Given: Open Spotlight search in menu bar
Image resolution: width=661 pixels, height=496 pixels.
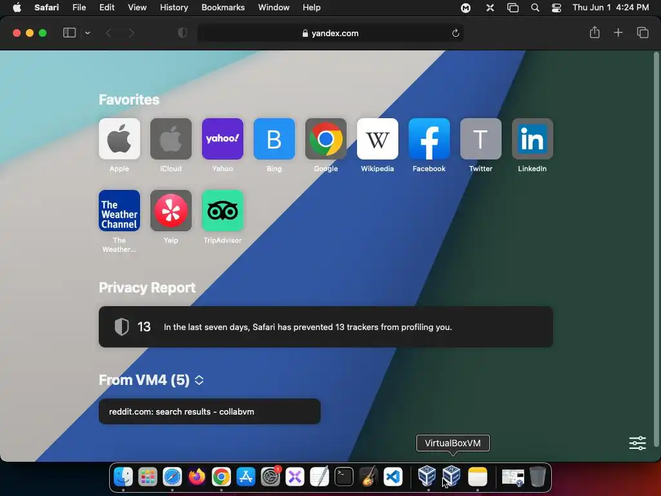Looking at the screenshot, I should coord(535,8).
